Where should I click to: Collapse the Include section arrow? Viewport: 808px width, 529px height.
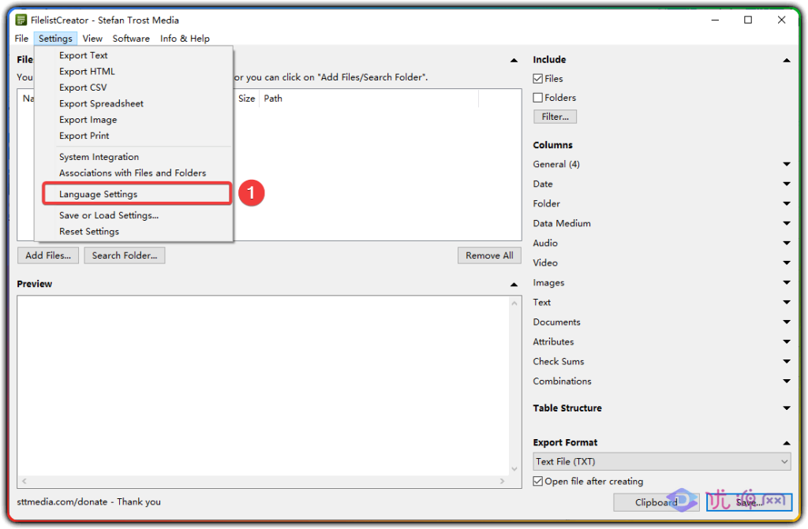786,60
